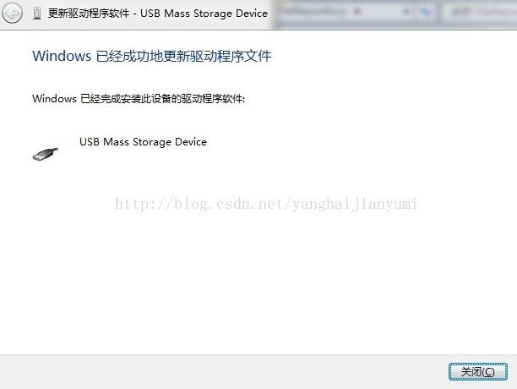This screenshot has height=389, width=517.
Task: Click the blurred refresh icon behind the dialog
Action: click(x=426, y=12)
